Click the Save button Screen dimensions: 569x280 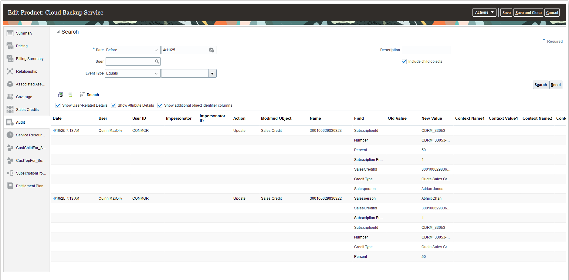[506, 12]
